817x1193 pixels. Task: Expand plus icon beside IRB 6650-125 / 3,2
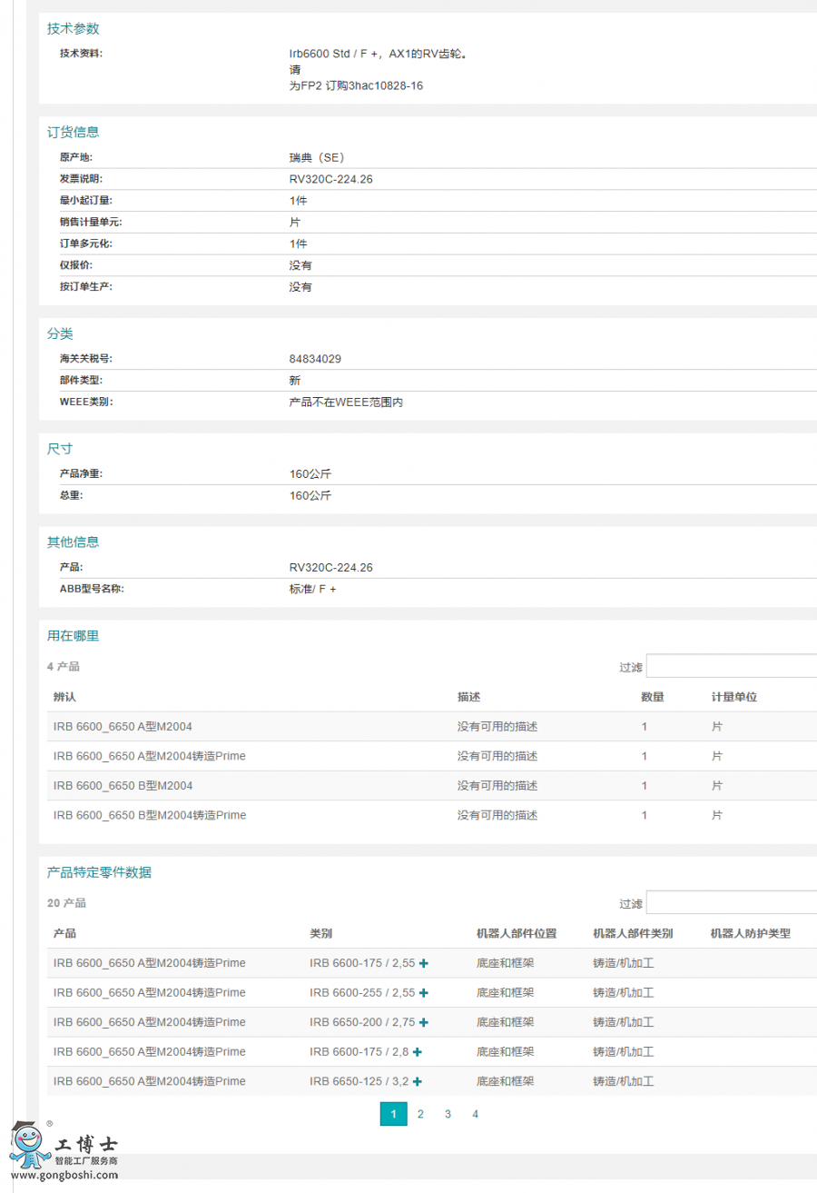click(418, 1082)
